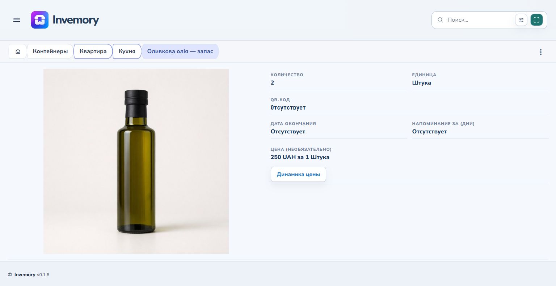
Task: Navigate to Контейнеры breadcrumb
Action: 50,51
